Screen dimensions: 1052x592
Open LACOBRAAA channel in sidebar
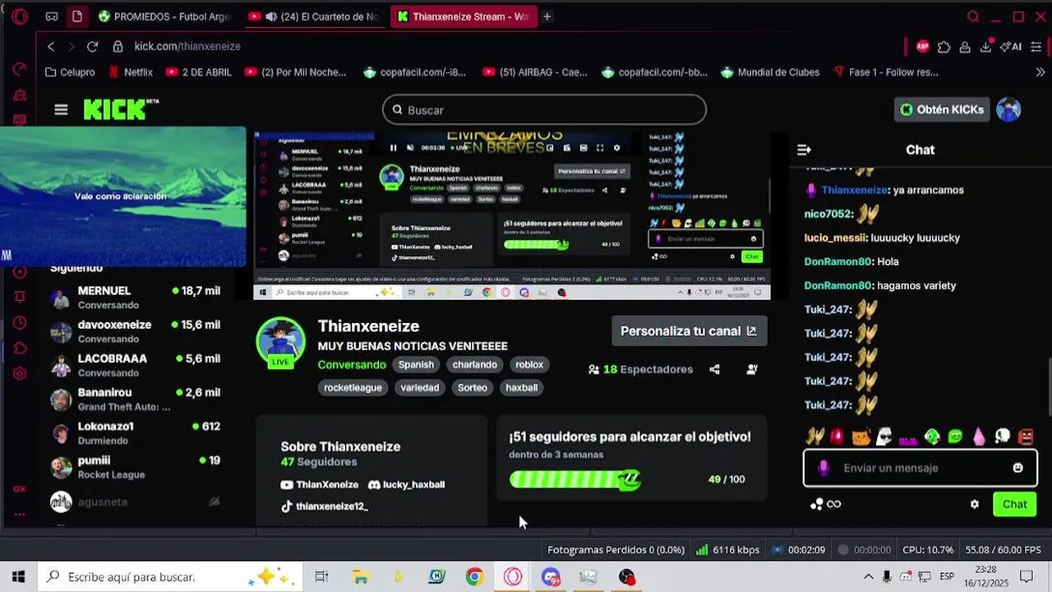pos(136,365)
